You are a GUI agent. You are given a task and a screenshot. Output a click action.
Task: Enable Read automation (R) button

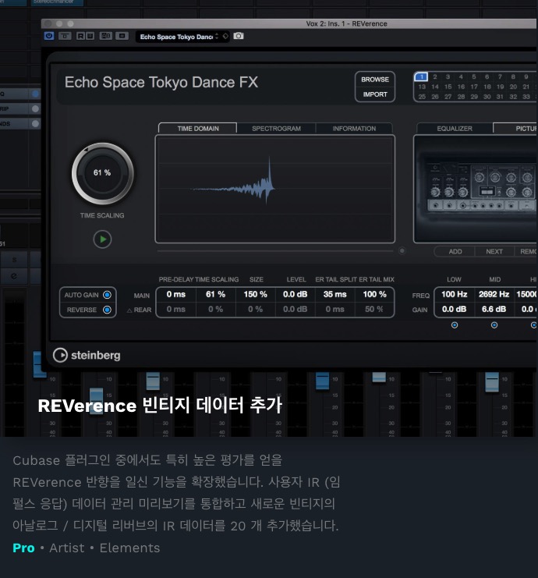tap(81, 36)
